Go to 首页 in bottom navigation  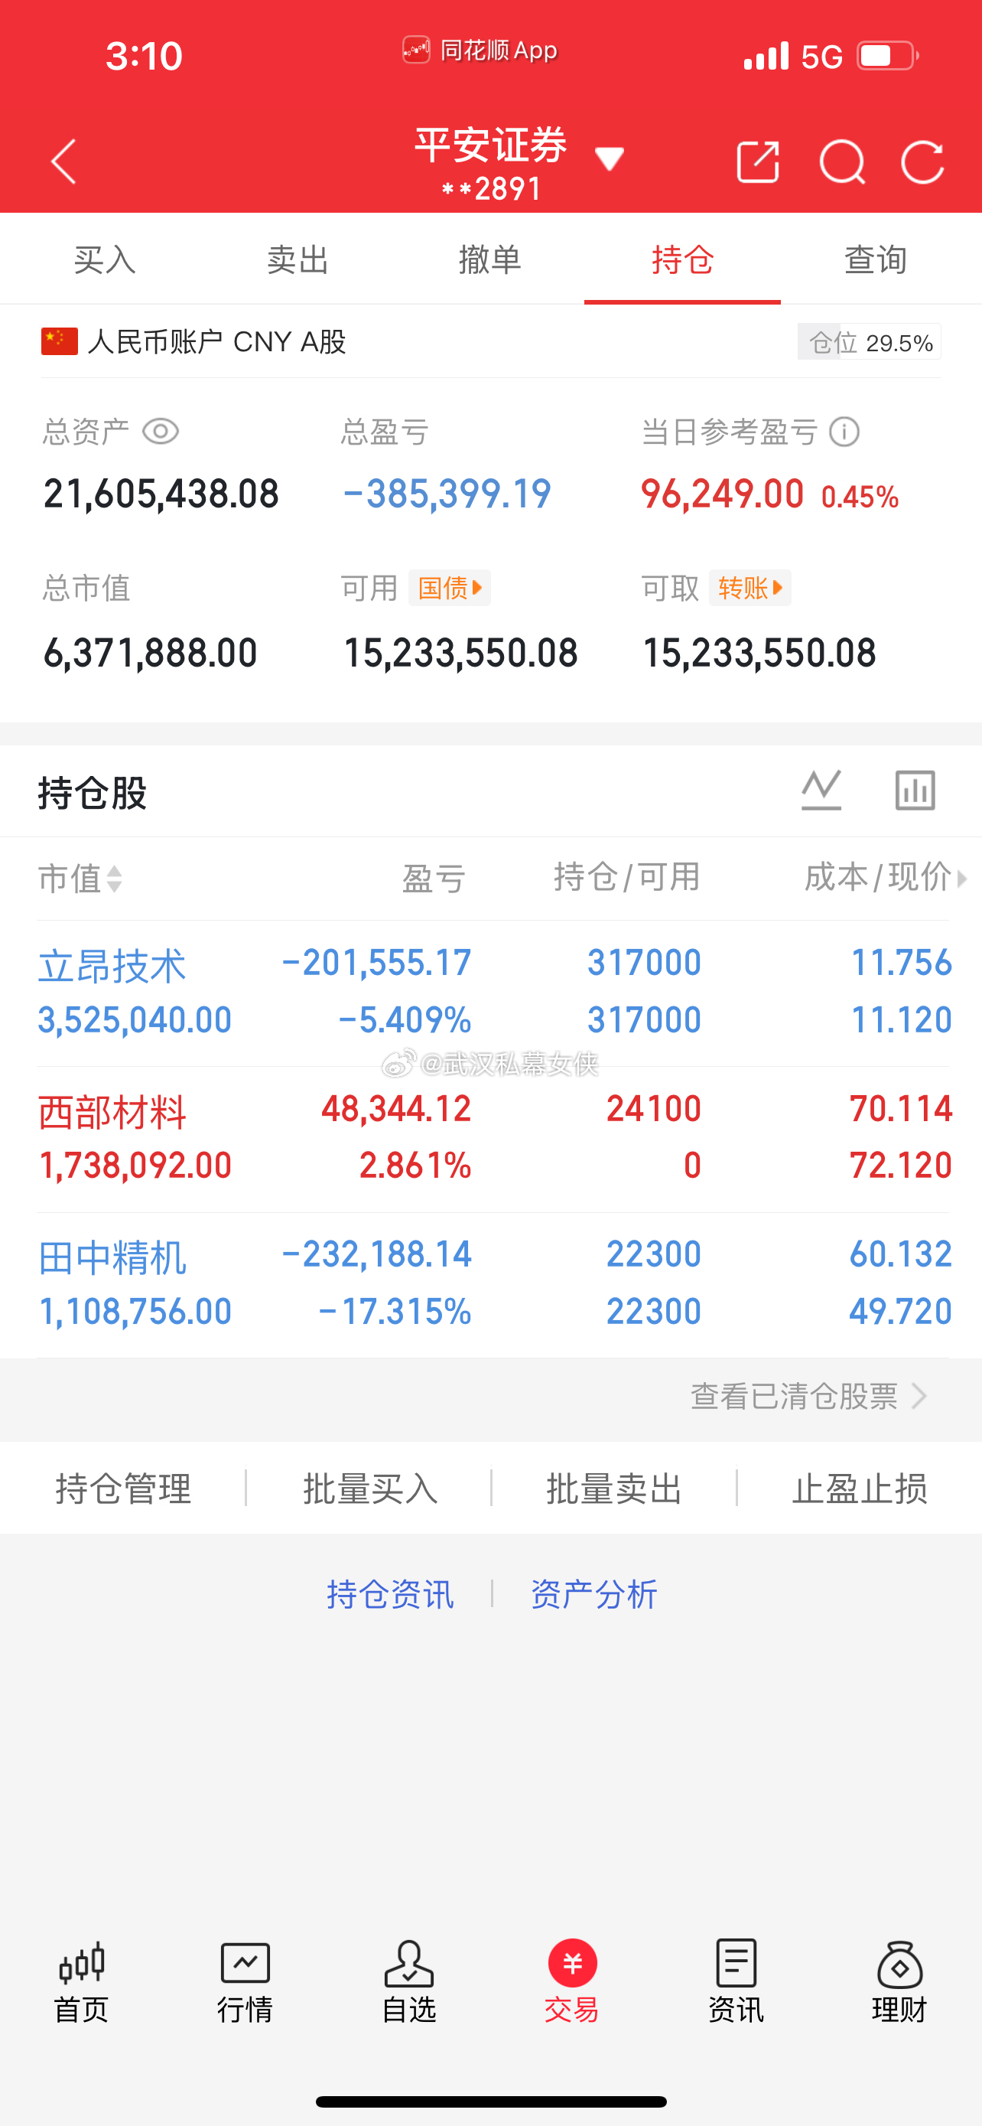click(x=81, y=1981)
